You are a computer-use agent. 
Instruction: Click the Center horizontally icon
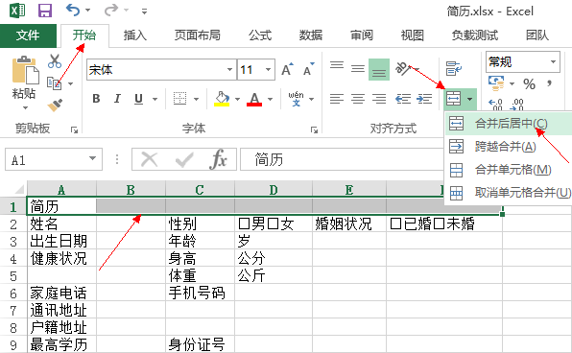coord(358,99)
